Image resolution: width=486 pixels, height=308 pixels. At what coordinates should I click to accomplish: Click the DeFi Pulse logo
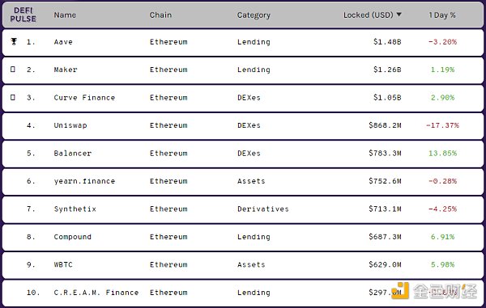(x=23, y=15)
